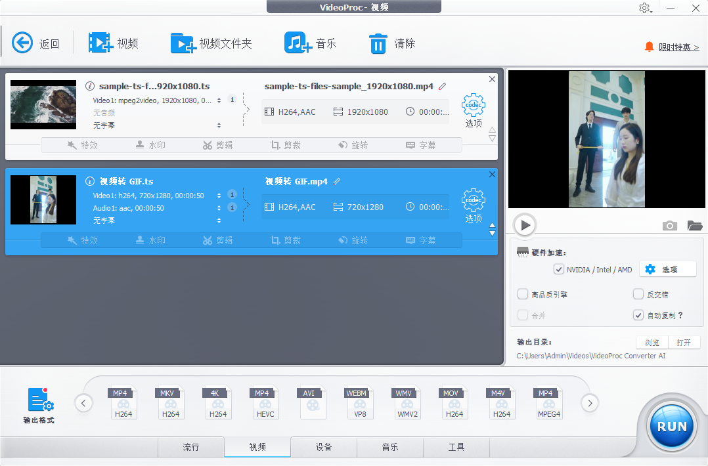Switch to the 流行 format tab

click(190, 447)
